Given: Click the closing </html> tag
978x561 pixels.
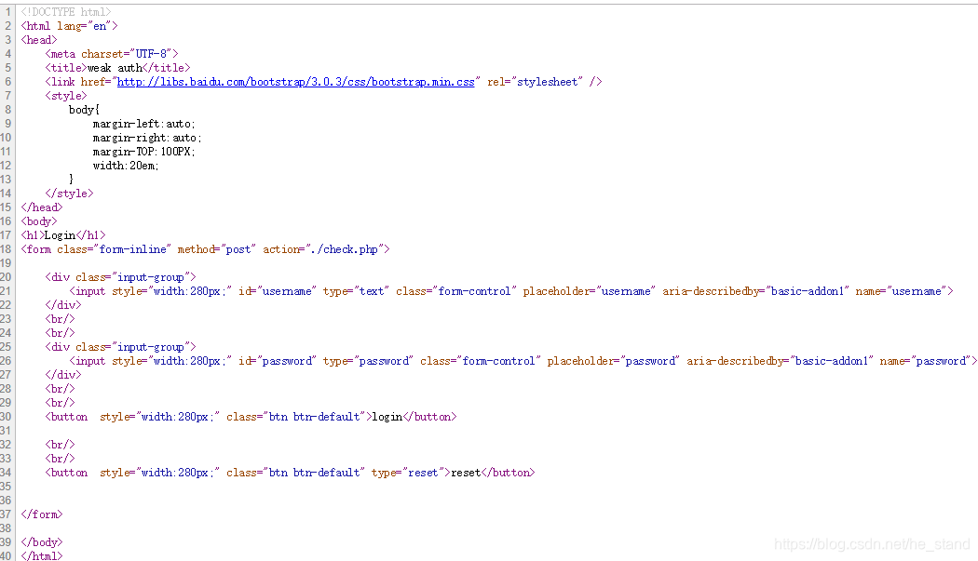Looking at the screenshot, I should (x=42, y=555).
